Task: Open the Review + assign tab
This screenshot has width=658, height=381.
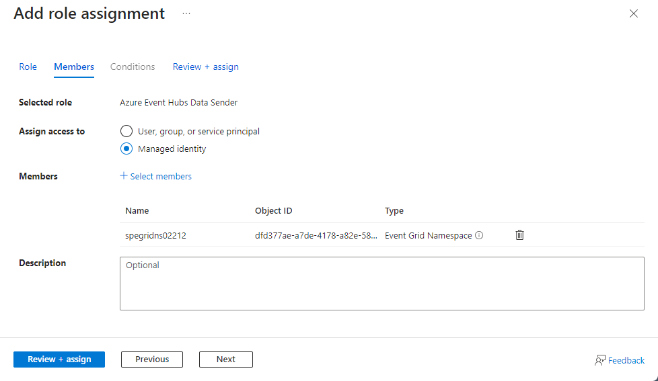Action: 206,67
